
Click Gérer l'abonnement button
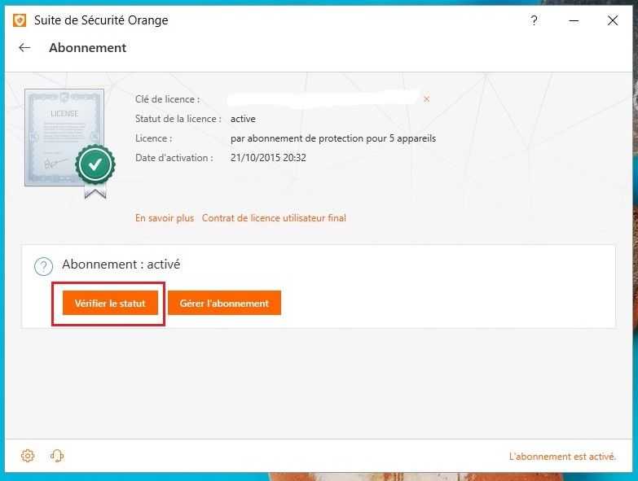(x=224, y=303)
